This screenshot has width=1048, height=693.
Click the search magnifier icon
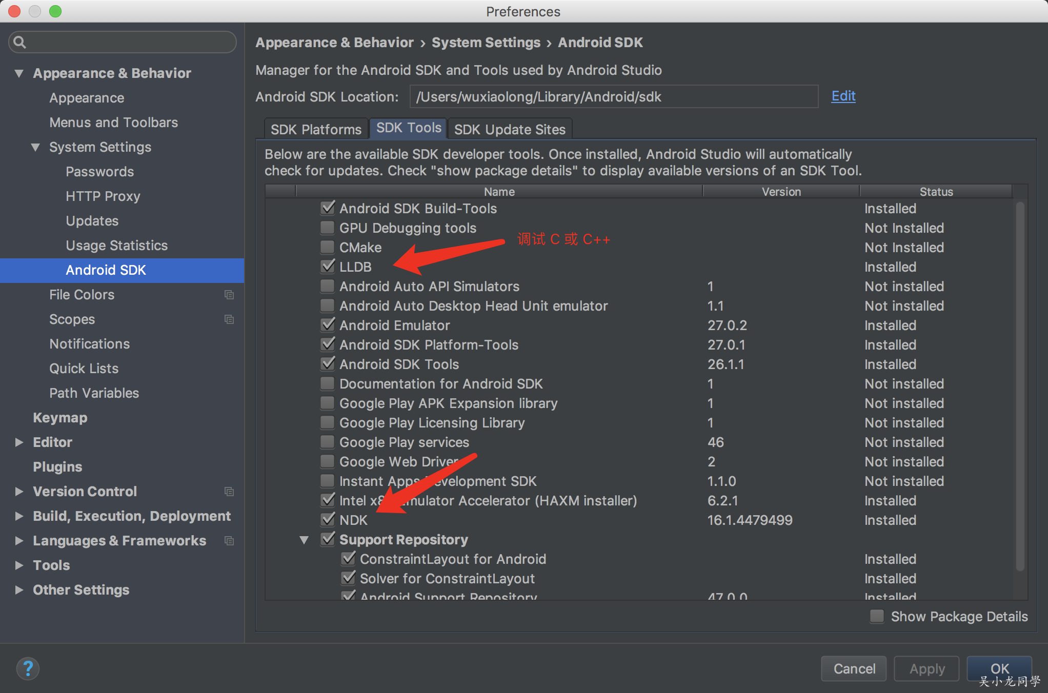click(19, 42)
